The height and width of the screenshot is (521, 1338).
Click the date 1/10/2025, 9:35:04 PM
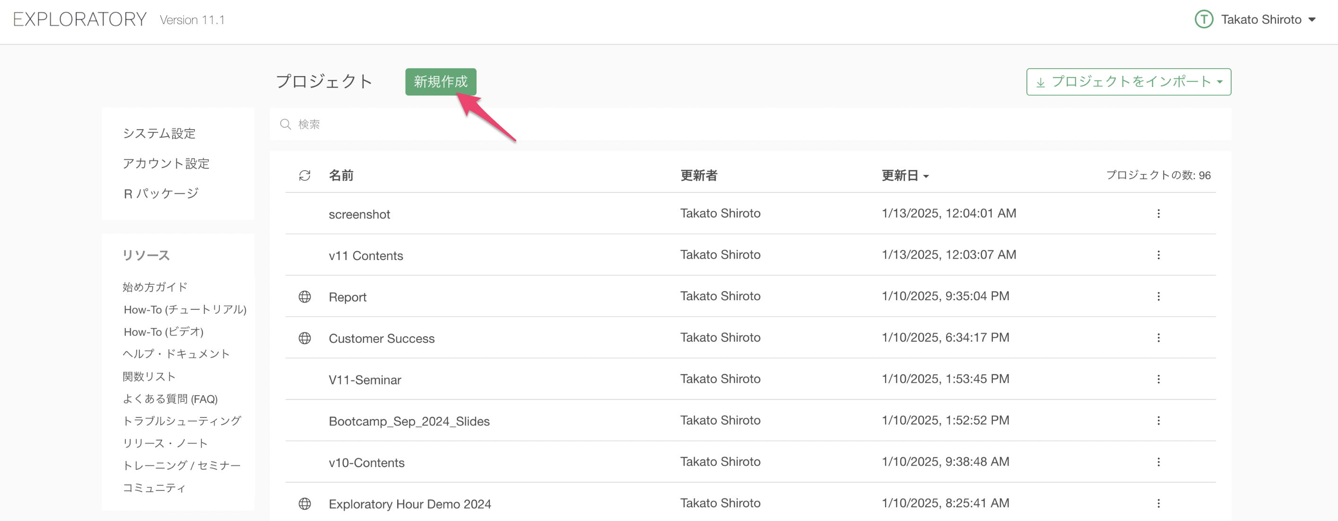(x=945, y=296)
